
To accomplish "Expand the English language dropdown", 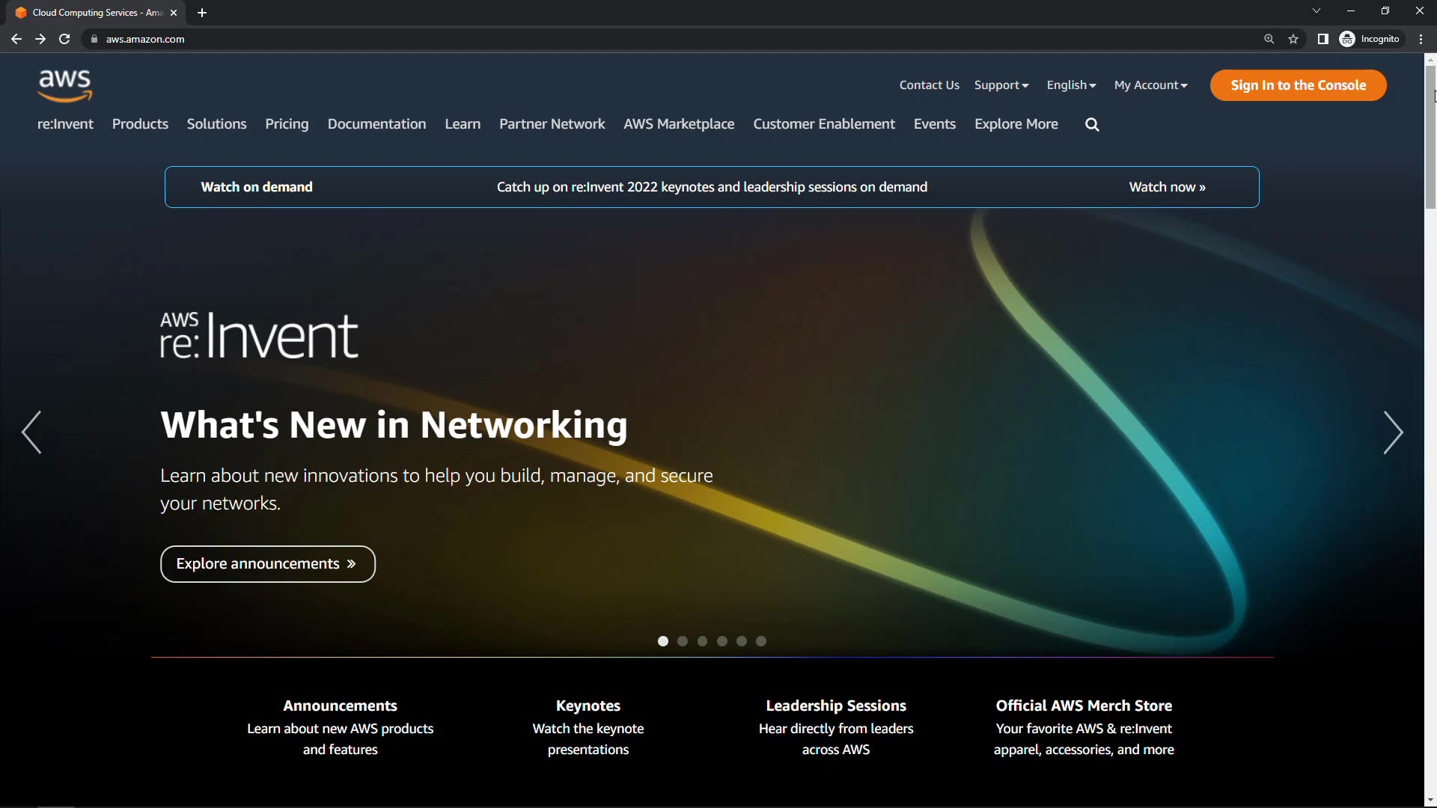I will [x=1071, y=85].
